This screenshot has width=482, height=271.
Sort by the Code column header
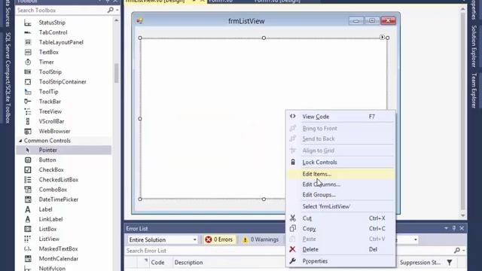click(157, 263)
